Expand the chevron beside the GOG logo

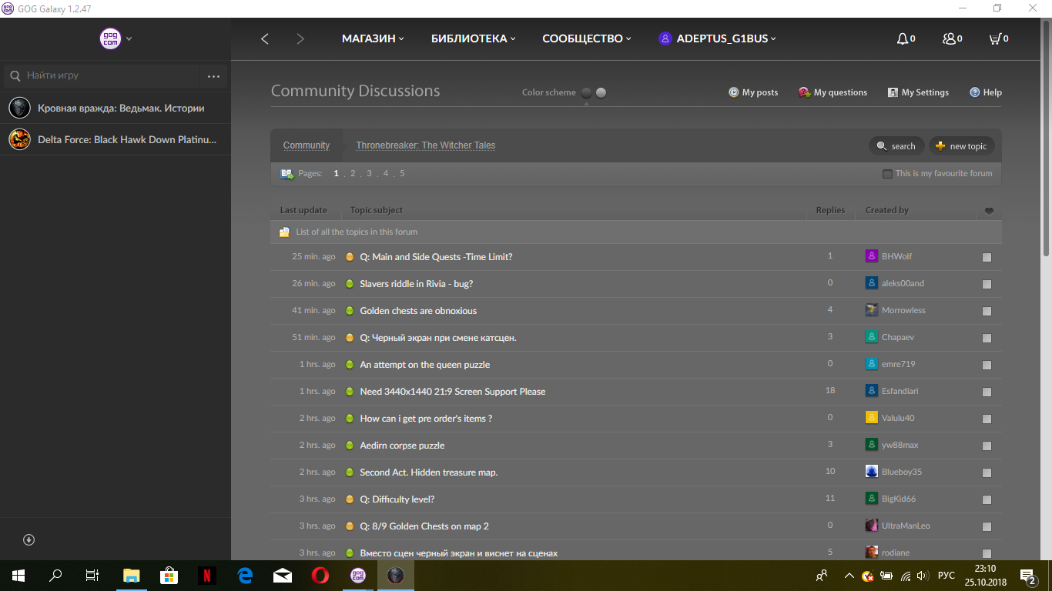(x=129, y=38)
